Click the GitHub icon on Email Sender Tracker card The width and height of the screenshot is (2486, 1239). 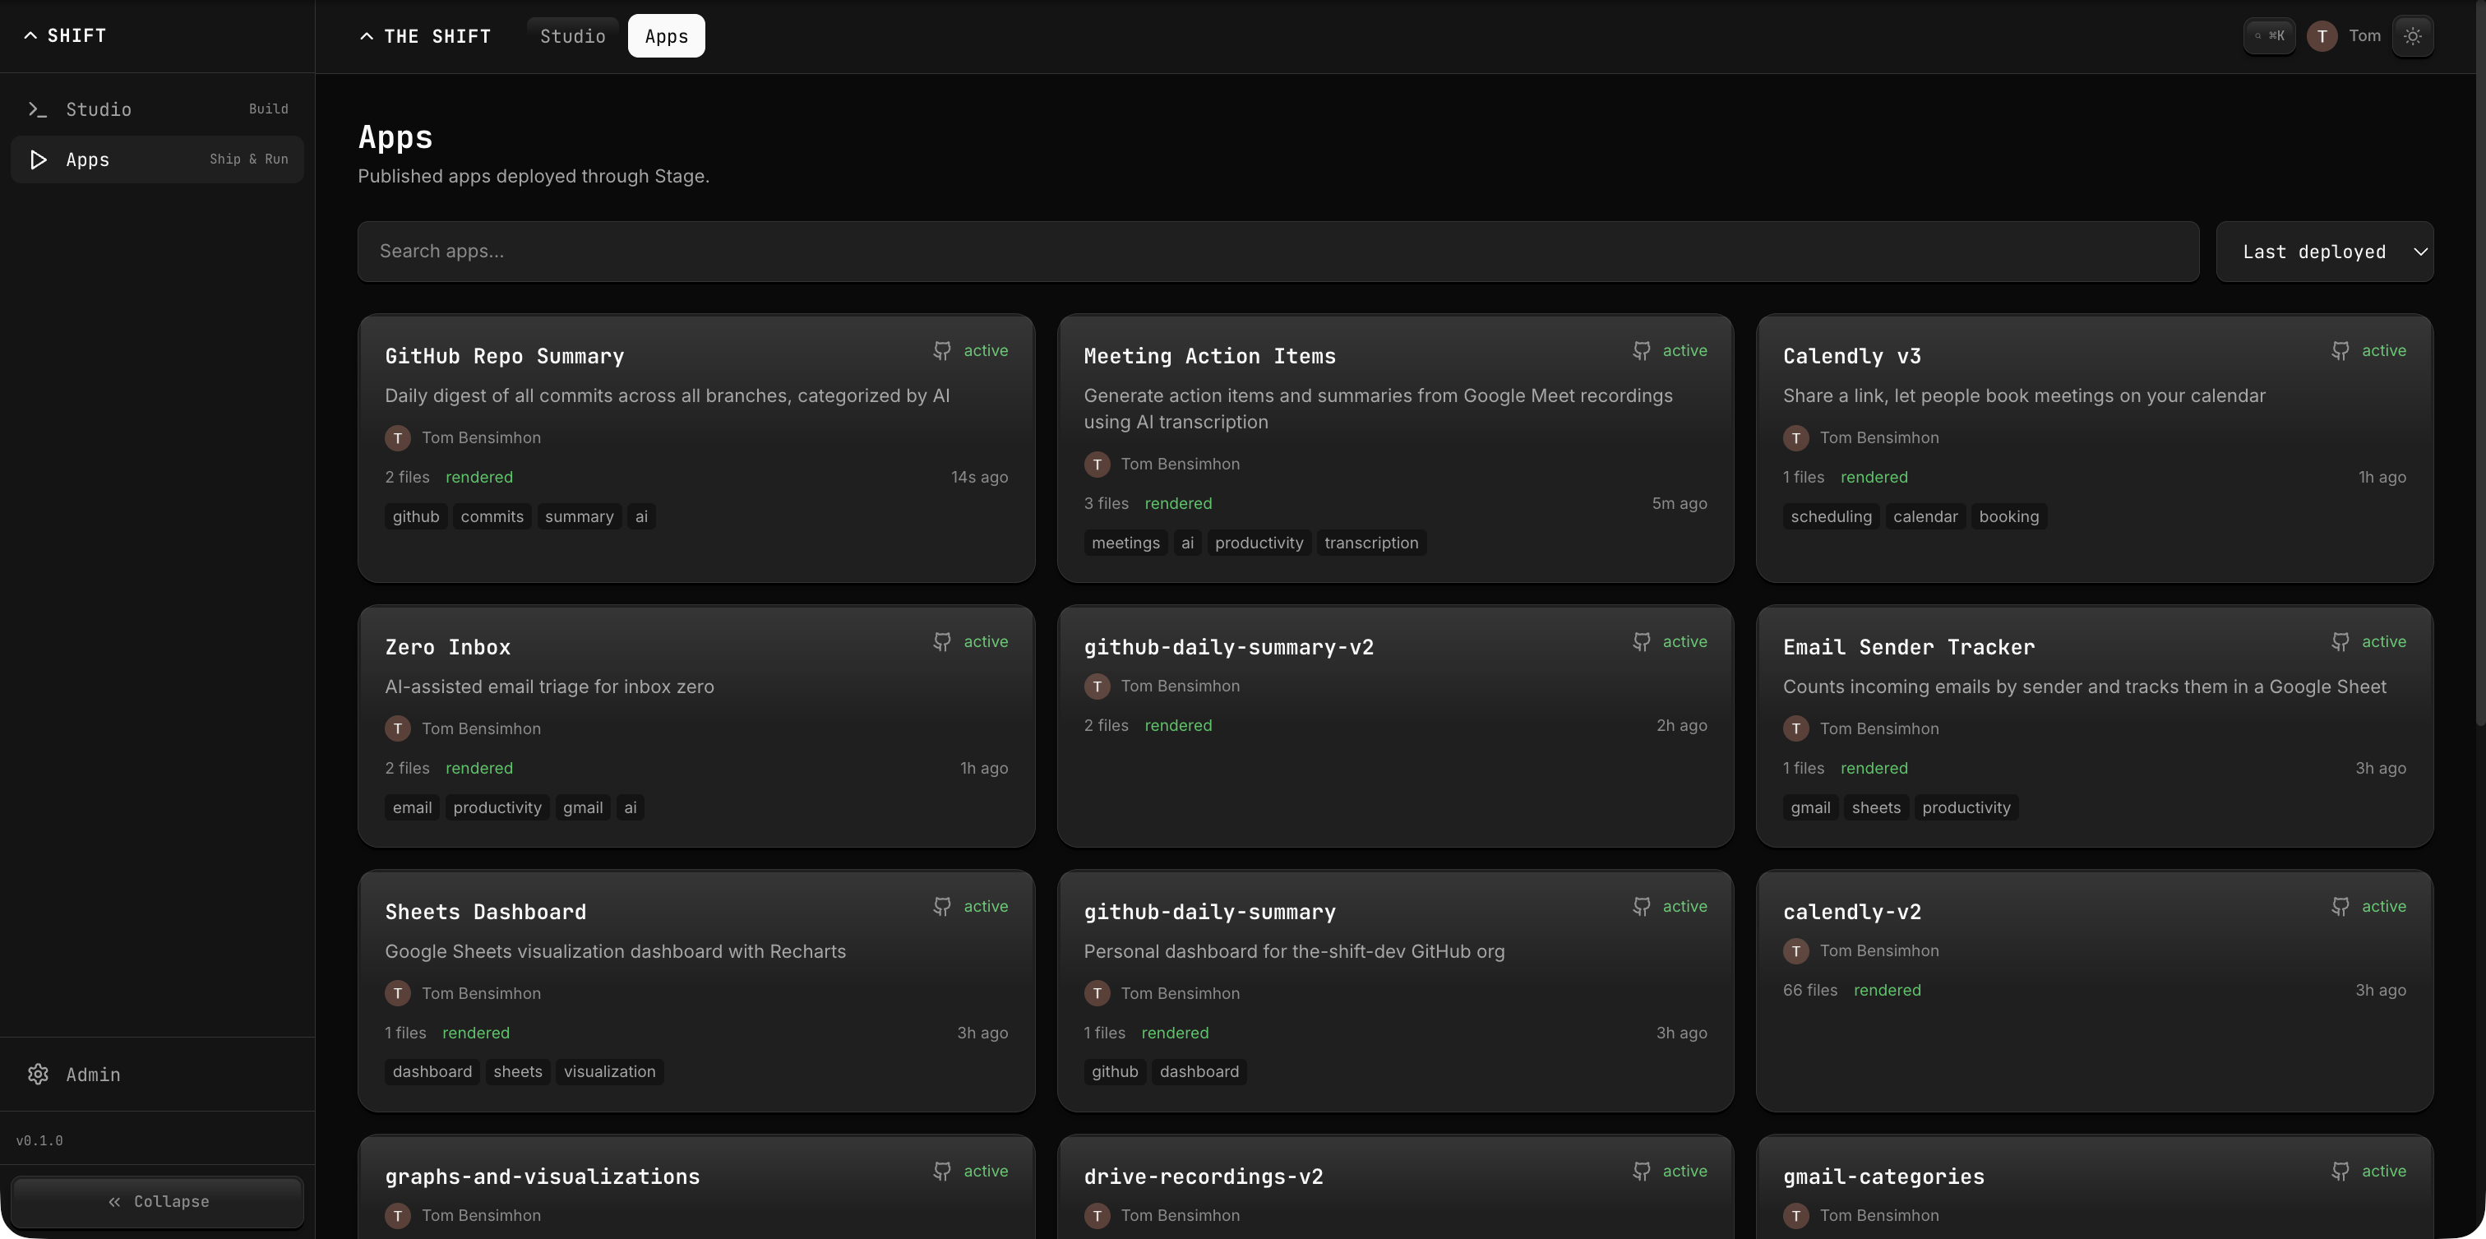click(2340, 640)
